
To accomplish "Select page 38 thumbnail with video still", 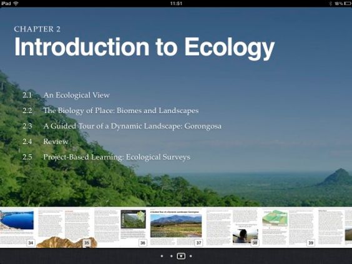I will [x=233, y=227].
